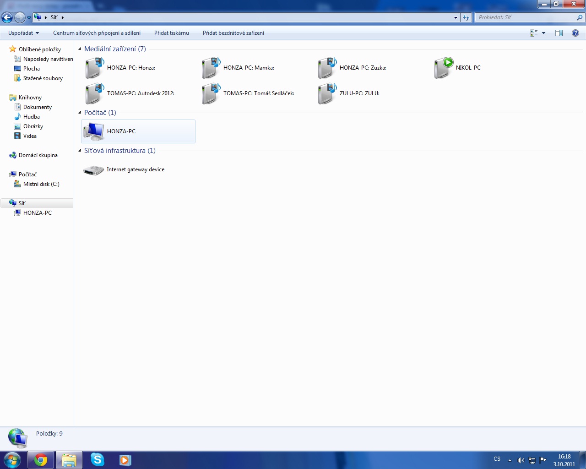Launch Windows Media Player from taskbar
Viewport: 586px width, 469px height.
tap(125, 460)
